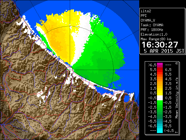Image resolution: width=186 pixels, height=140 pixels.
Task: Click the '16:30:27' timestamp
Action: (x=160, y=45)
